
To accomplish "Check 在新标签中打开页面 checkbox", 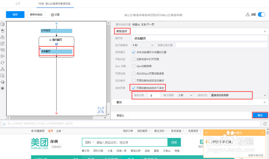I will coord(133,59).
